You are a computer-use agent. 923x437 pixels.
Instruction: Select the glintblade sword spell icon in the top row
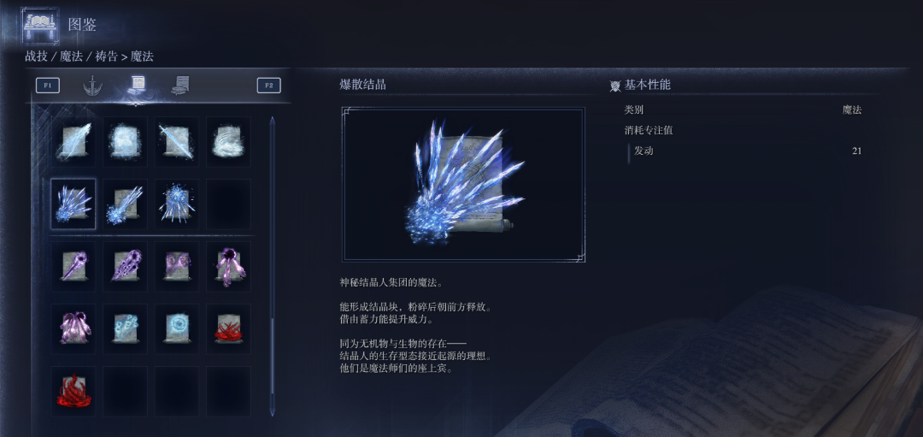point(177,142)
